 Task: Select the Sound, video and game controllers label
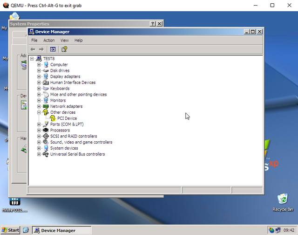tap(81, 142)
